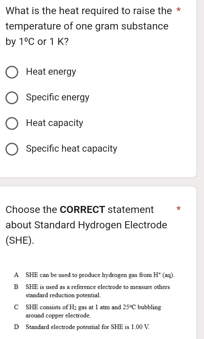Click the red asterisk on the SHE question
The width and height of the screenshot is (204, 339).
pos(178,209)
